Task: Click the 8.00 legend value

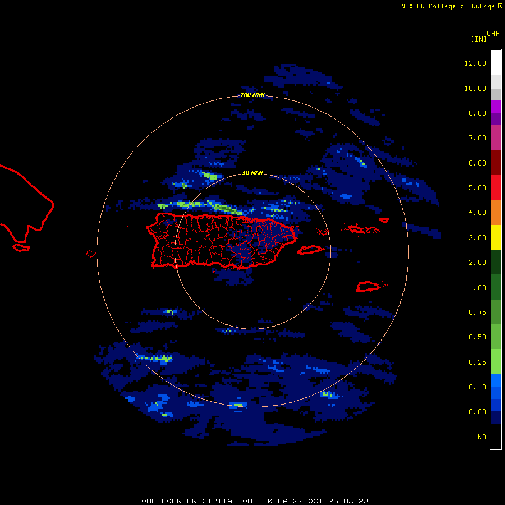Action: [478, 113]
